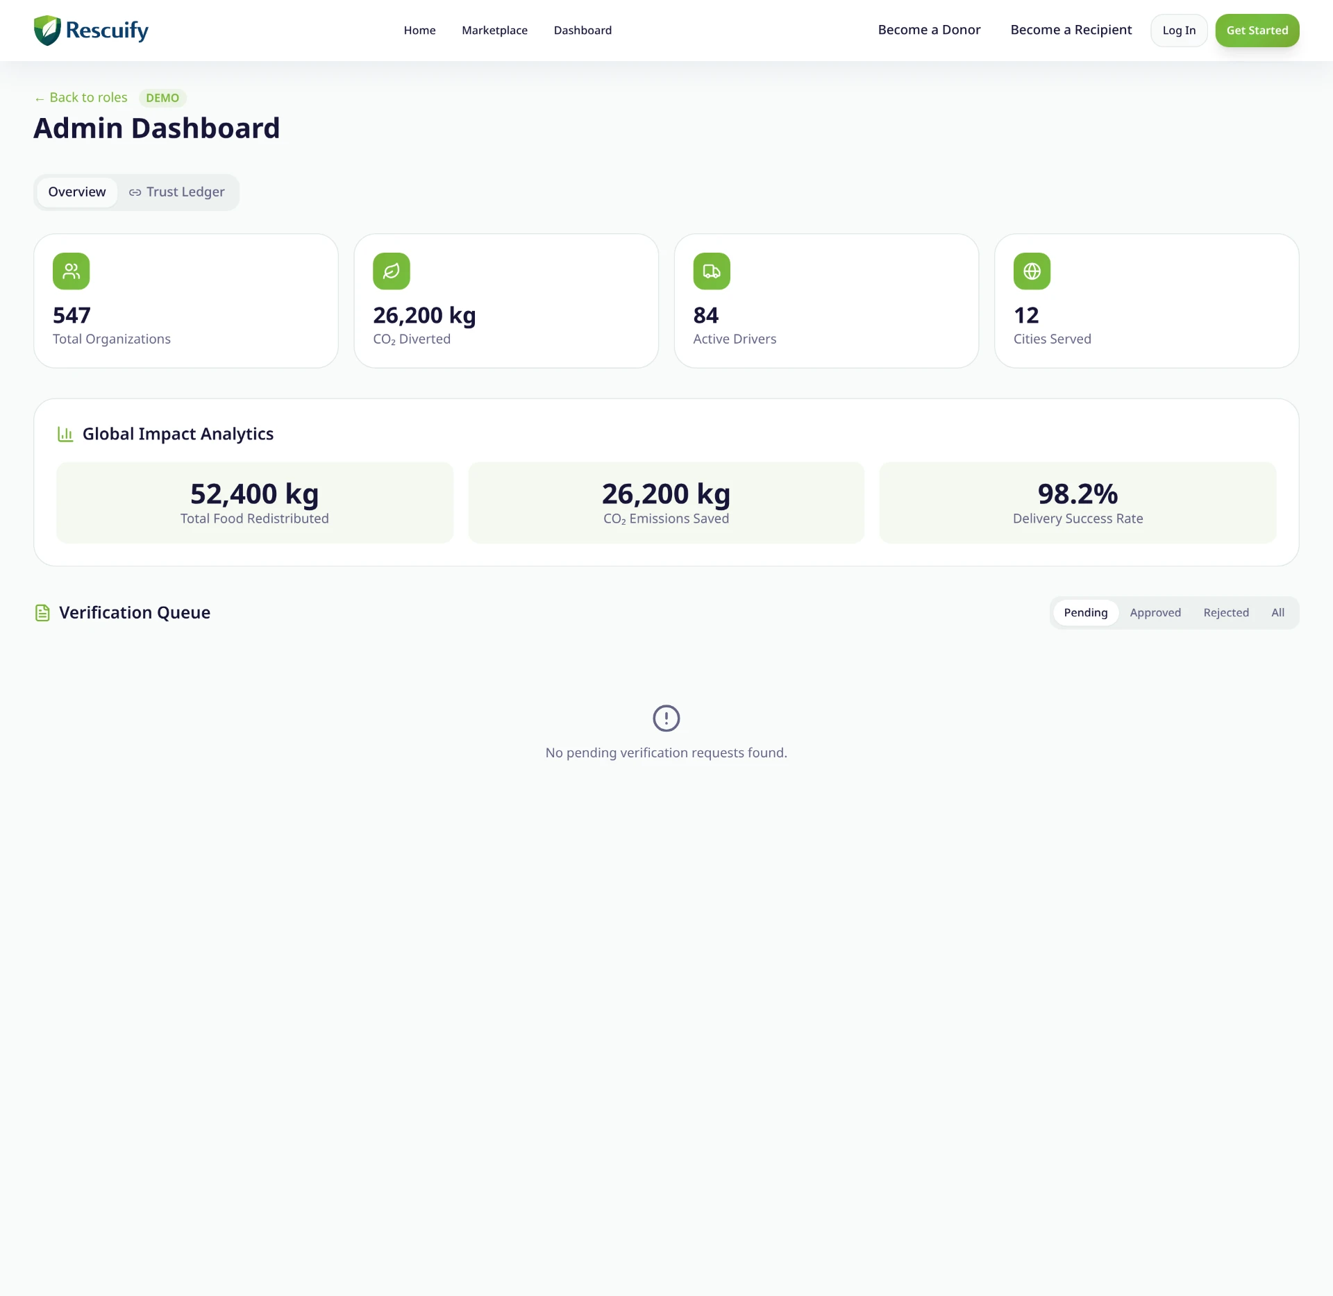Click the 52,400 kg Total Food Redistributed tile

(254, 503)
